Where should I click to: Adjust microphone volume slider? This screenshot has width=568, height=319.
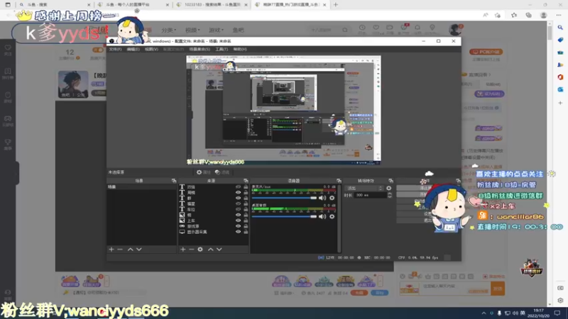(284, 198)
